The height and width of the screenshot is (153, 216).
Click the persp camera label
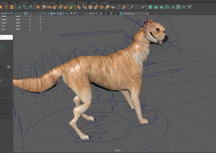(x=117, y=150)
